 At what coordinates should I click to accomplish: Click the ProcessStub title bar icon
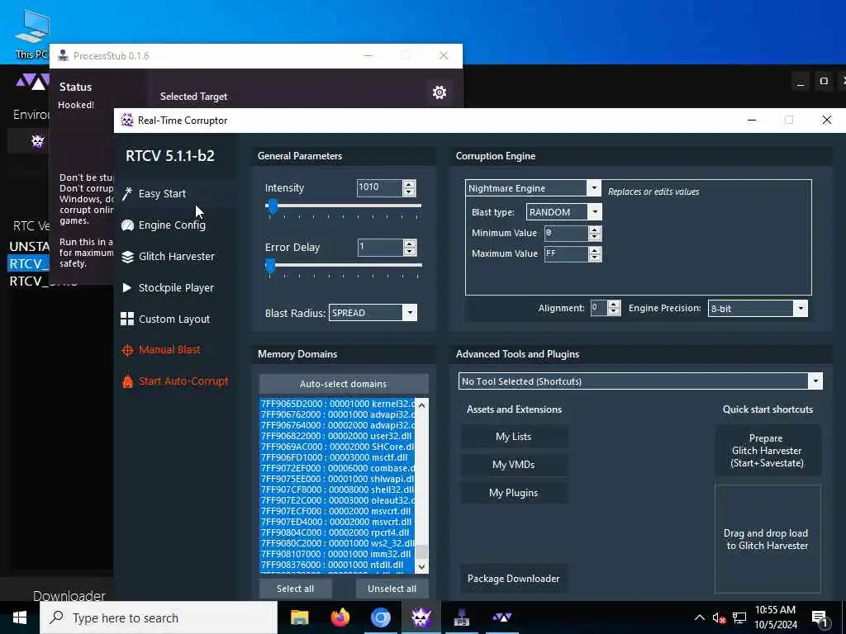click(63, 55)
